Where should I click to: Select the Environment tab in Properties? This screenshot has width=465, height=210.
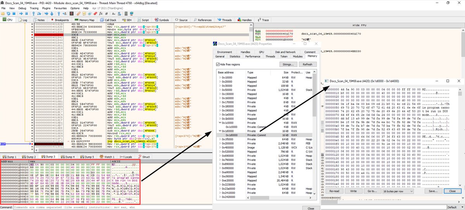pos(224,52)
